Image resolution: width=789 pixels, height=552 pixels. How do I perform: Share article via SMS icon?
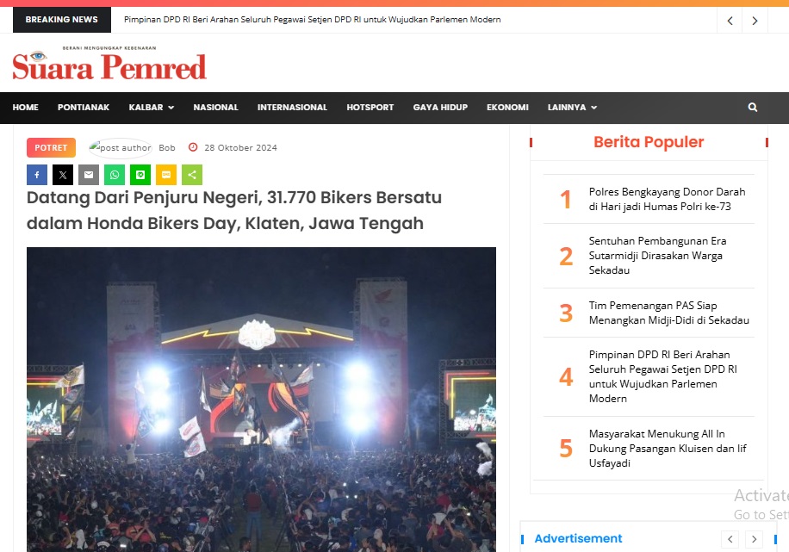coord(166,175)
